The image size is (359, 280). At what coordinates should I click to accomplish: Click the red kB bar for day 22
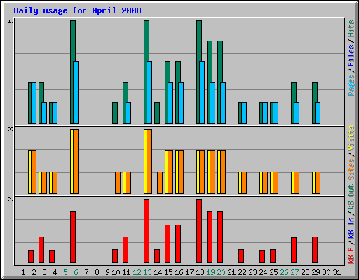[241, 256]
